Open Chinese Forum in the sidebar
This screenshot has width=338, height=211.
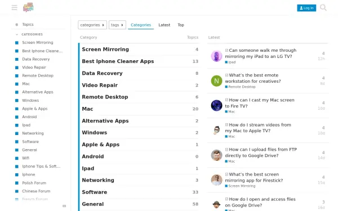(x=36, y=191)
